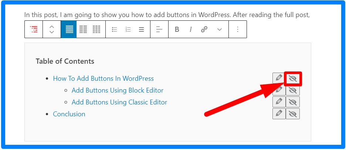Hide the Add Buttons Using Classic Editor entry
The height and width of the screenshot is (150, 346).
point(293,102)
